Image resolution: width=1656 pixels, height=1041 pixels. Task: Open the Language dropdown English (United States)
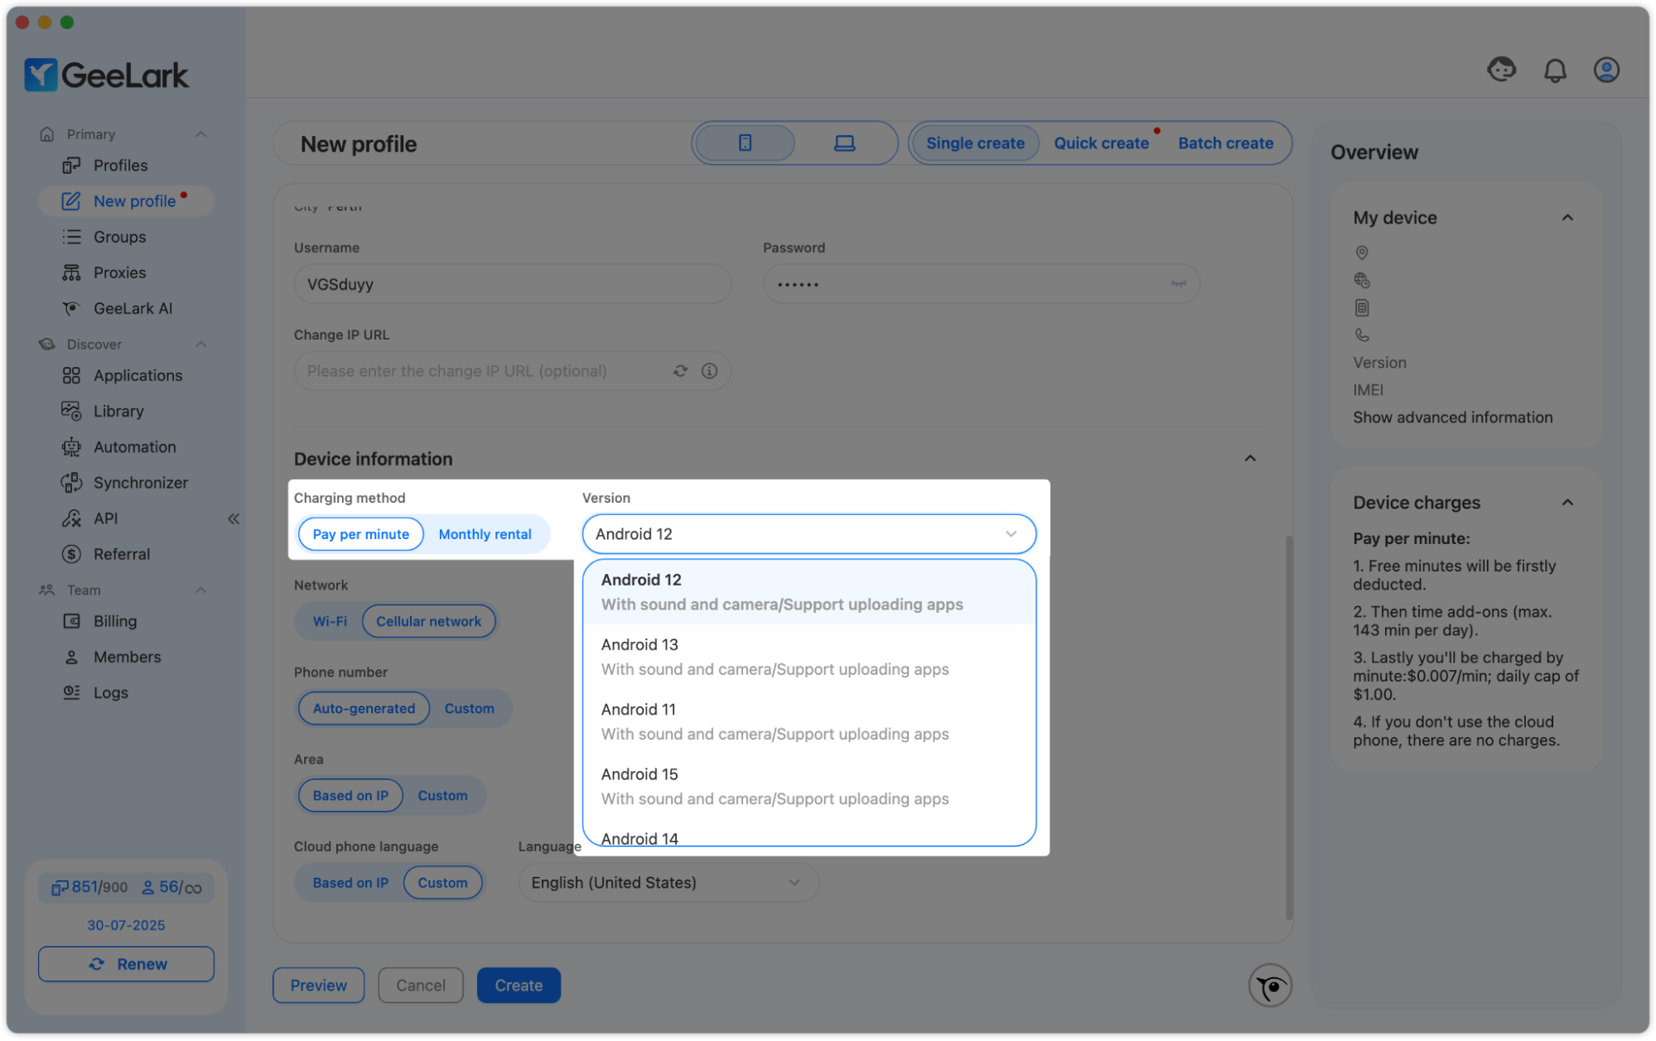[668, 883]
